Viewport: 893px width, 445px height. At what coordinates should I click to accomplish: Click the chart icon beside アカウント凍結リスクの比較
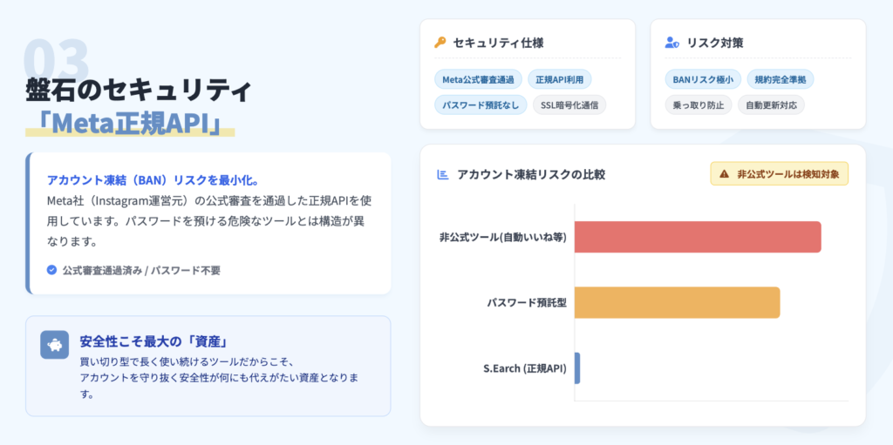442,174
